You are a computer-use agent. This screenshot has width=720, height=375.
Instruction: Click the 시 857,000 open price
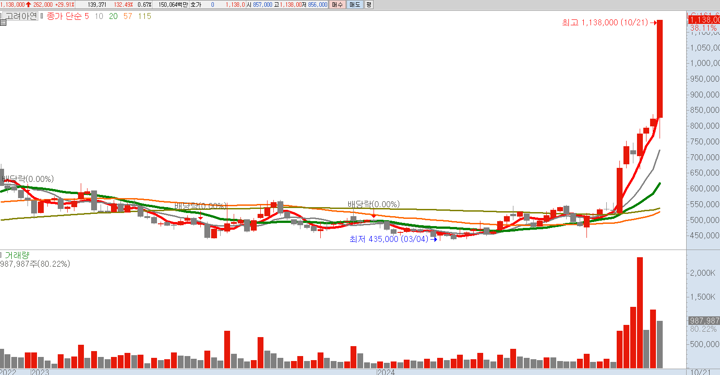[x=259, y=5]
